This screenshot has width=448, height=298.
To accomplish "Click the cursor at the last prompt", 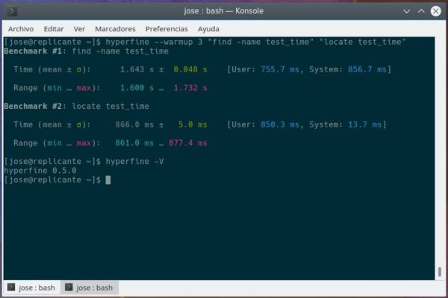I will pos(108,180).
